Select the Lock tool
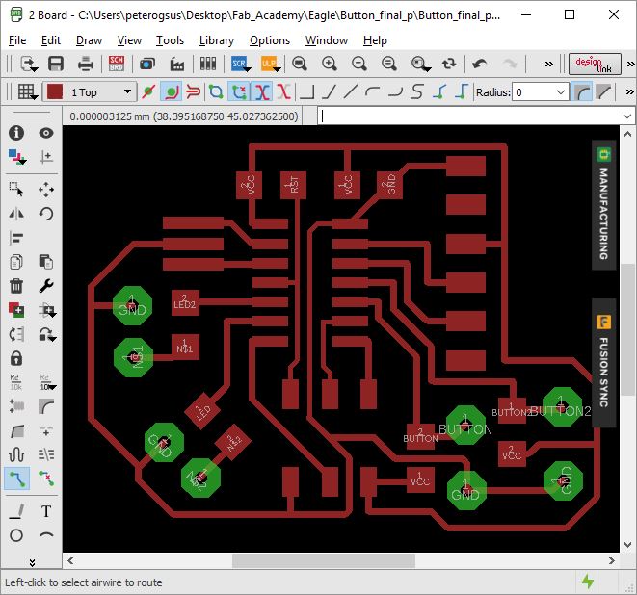Screen dimensions: 637x595 [16, 357]
